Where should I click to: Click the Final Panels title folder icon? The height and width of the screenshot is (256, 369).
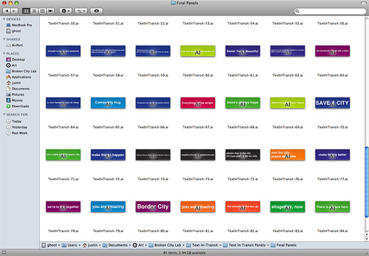pos(173,3)
